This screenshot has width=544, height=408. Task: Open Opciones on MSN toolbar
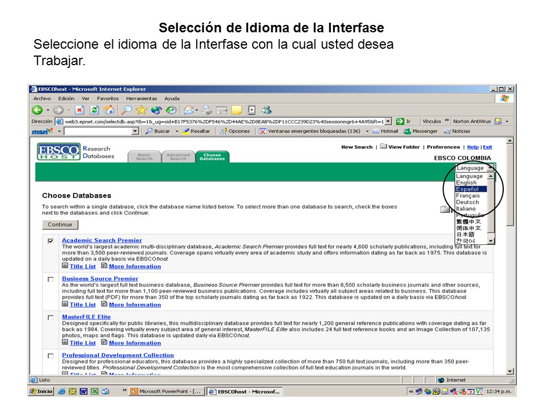coord(235,131)
